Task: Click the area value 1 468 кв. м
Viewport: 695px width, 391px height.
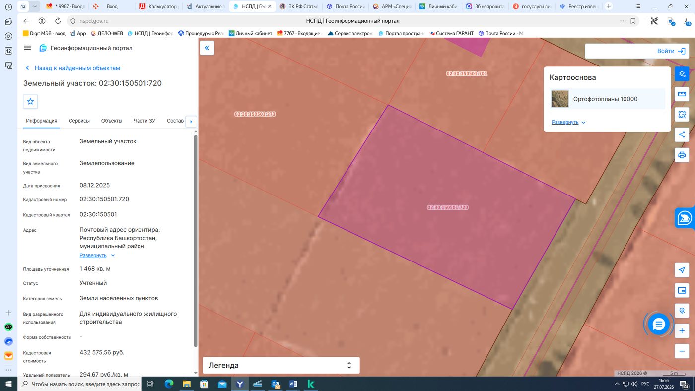Action: coord(95,269)
